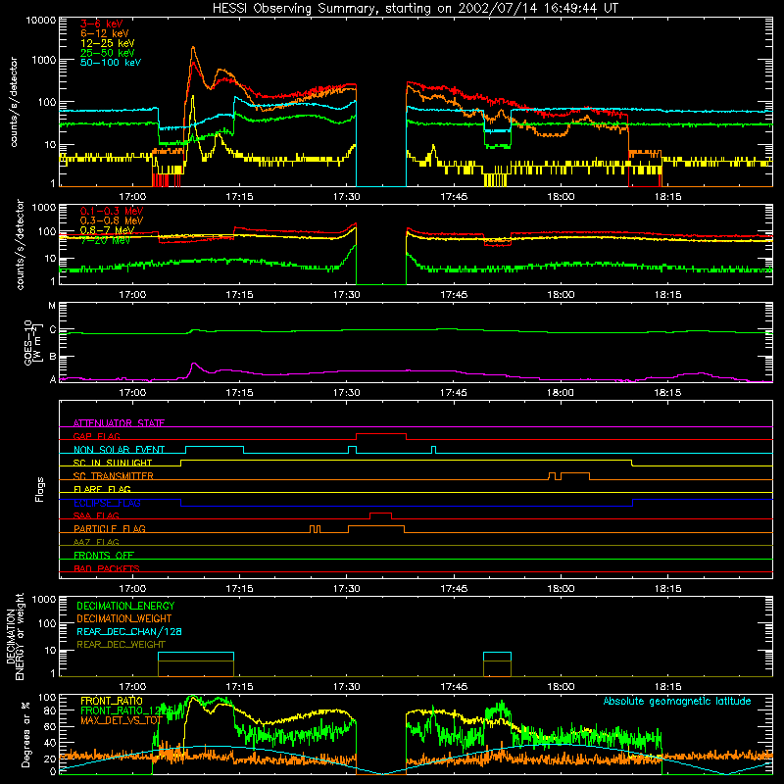Click the yellow FRONT_RATIO legend label

click(x=112, y=701)
